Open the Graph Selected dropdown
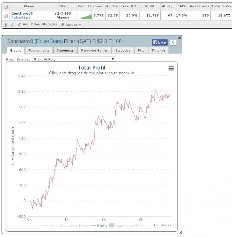 74,59
